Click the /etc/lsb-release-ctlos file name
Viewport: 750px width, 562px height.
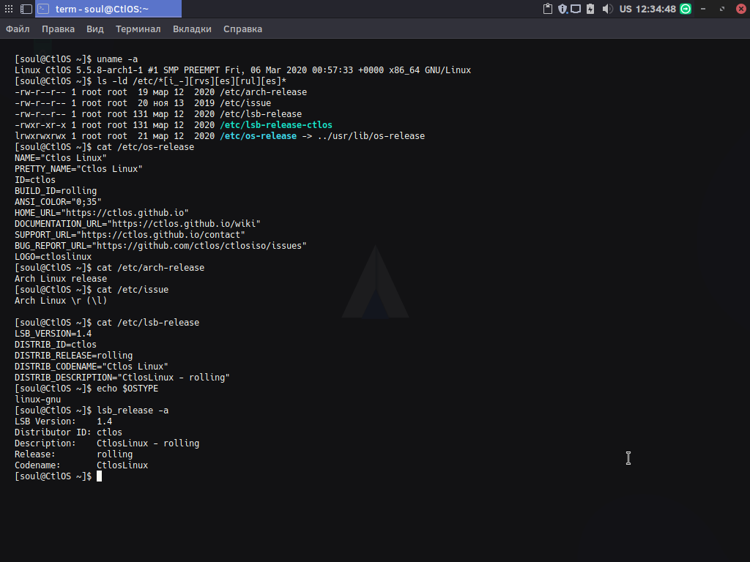tap(276, 125)
